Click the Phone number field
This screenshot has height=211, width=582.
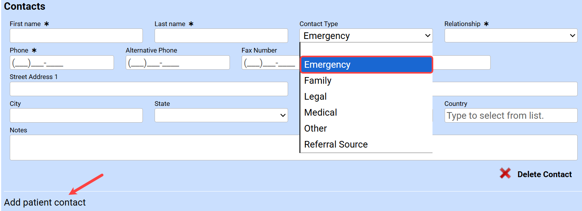pos(62,62)
